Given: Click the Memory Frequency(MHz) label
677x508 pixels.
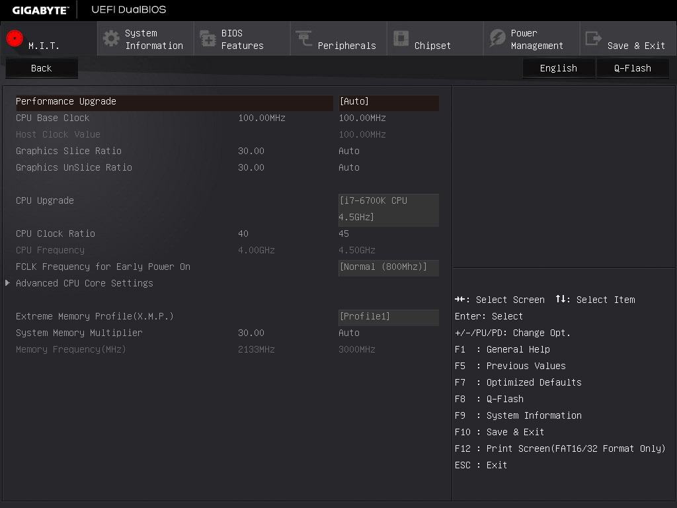Looking at the screenshot, I should pyautogui.click(x=71, y=349).
